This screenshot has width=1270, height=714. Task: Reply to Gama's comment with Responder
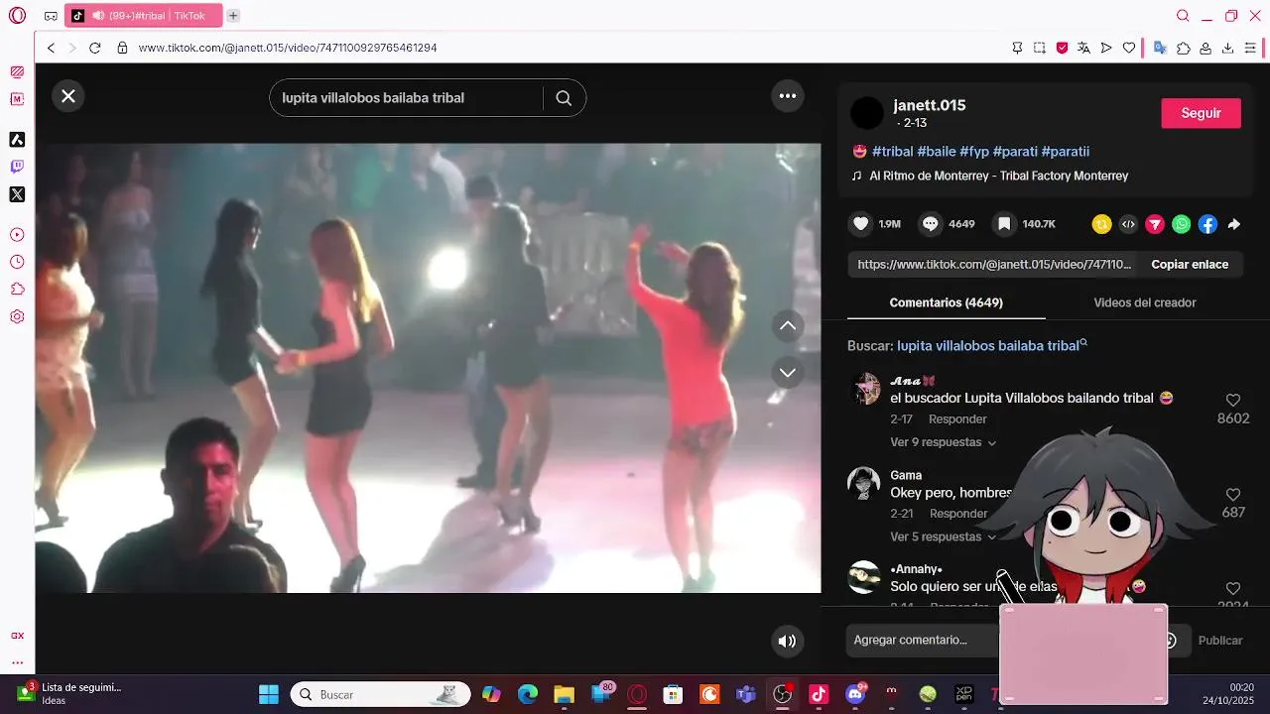coord(958,514)
